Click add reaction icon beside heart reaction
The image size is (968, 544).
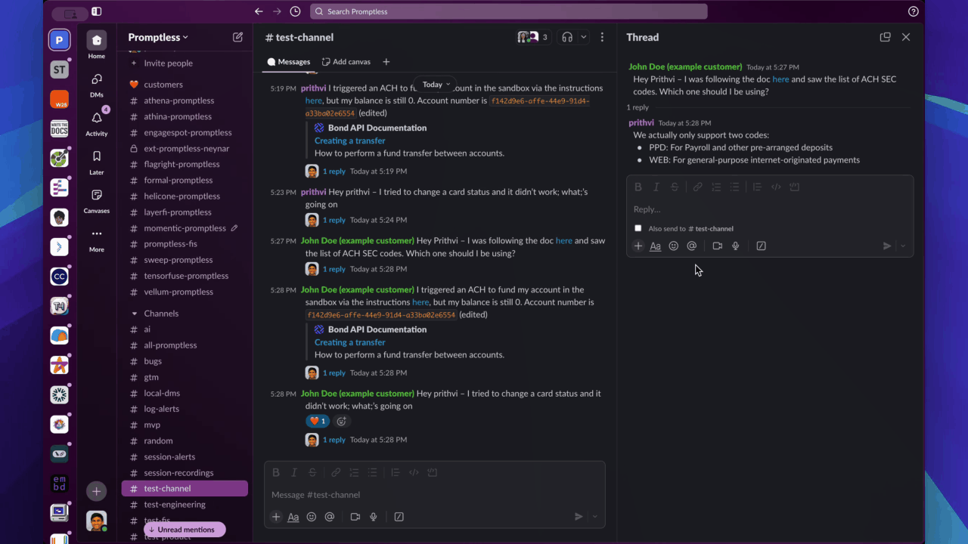342,421
